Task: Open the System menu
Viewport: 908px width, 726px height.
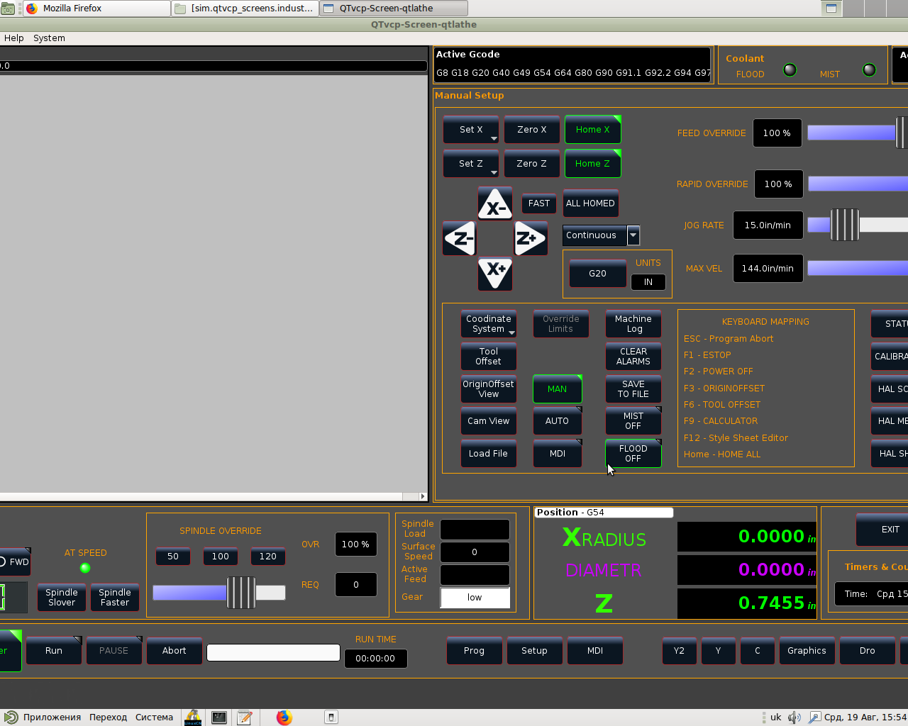Action: point(49,38)
